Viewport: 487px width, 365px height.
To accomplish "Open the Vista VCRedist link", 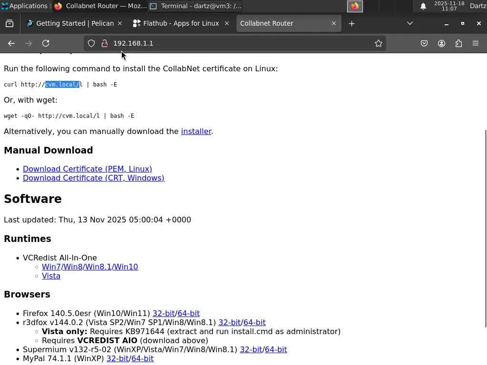I will [51, 276].
